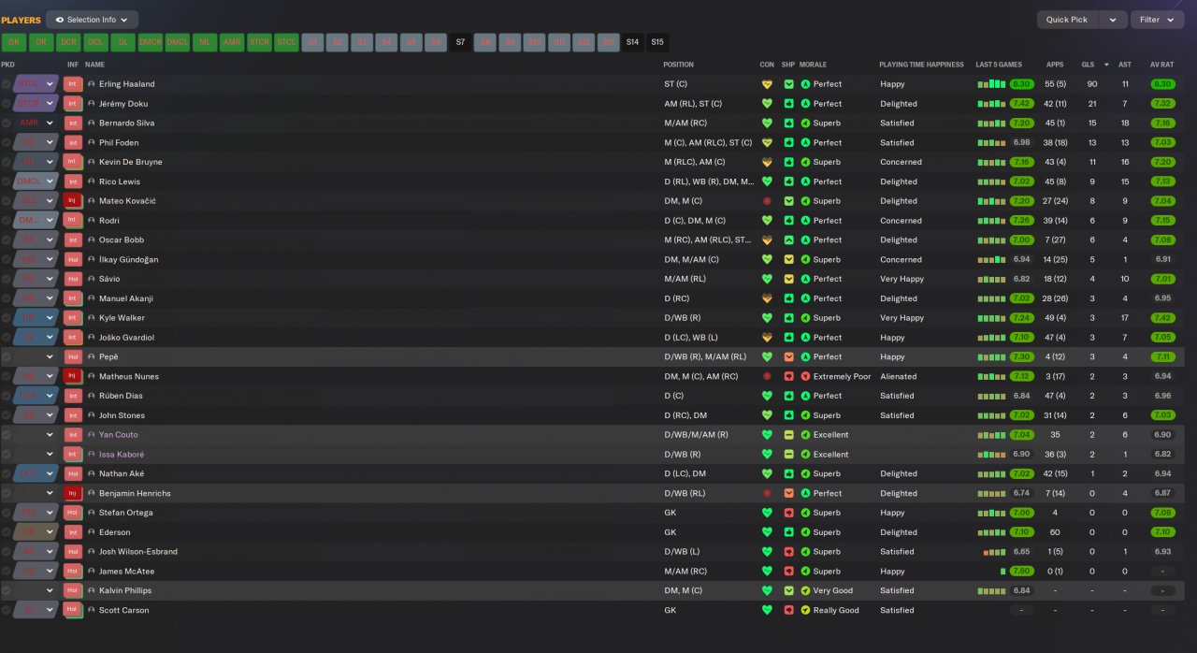The width and height of the screenshot is (1197, 653).
Task: Toggle the selection circle for Nathan Aké
Action: coord(7,473)
